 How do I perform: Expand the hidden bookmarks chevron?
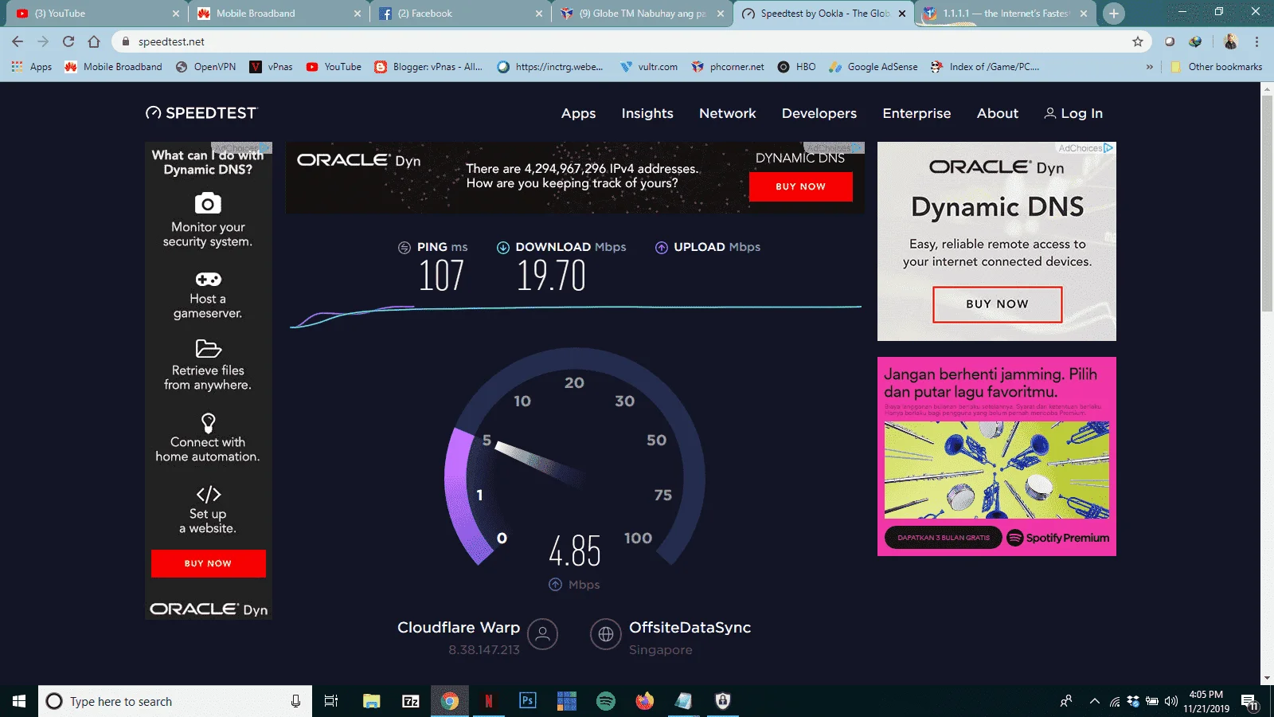[x=1149, y=67]
